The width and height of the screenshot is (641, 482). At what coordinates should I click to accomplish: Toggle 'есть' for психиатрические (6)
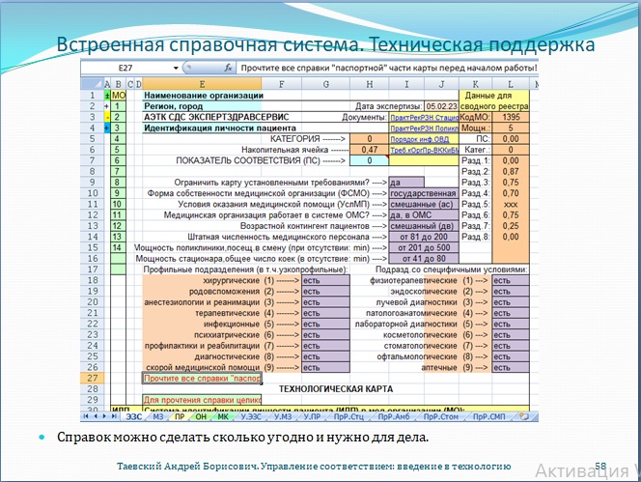pos(326,335)
